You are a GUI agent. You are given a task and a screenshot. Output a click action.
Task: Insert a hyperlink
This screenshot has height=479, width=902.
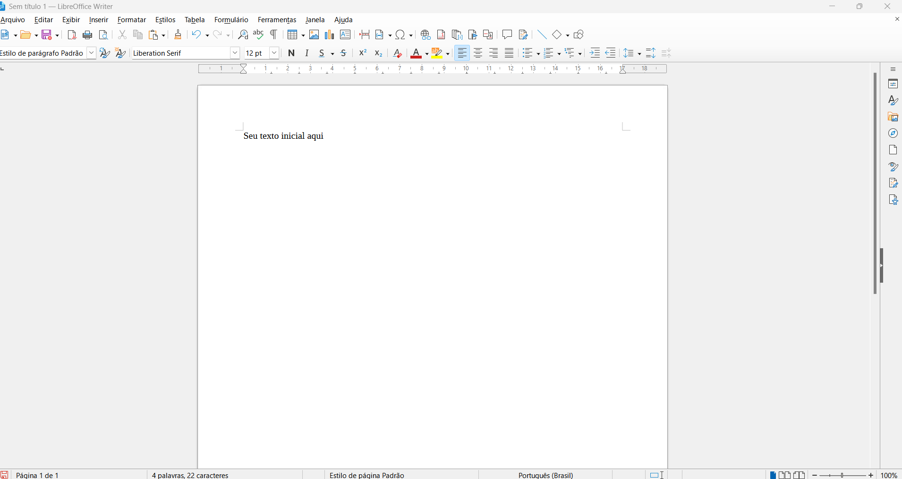[x=425, y=34]
